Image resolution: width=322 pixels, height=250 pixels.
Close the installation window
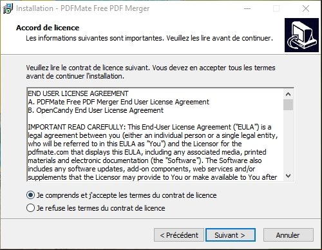click(x=306, y=8)
